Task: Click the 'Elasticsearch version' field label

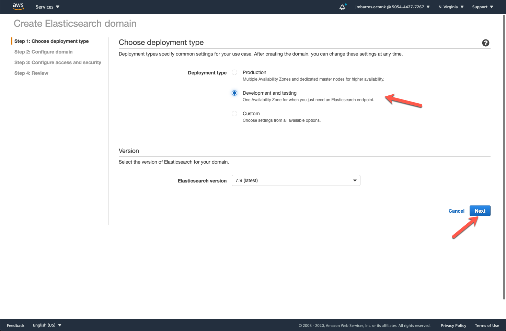Action: (x=202, y=181)
